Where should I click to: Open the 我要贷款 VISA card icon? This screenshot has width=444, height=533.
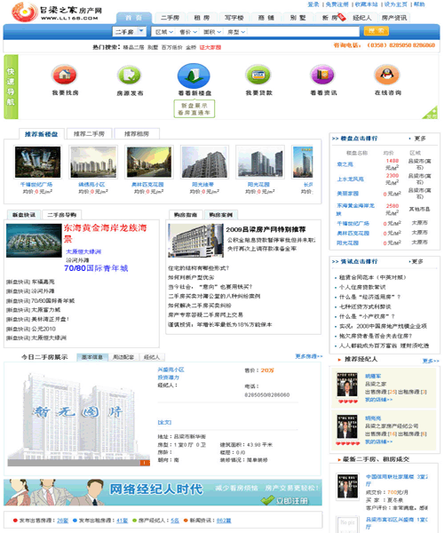(x=258, y=75)
